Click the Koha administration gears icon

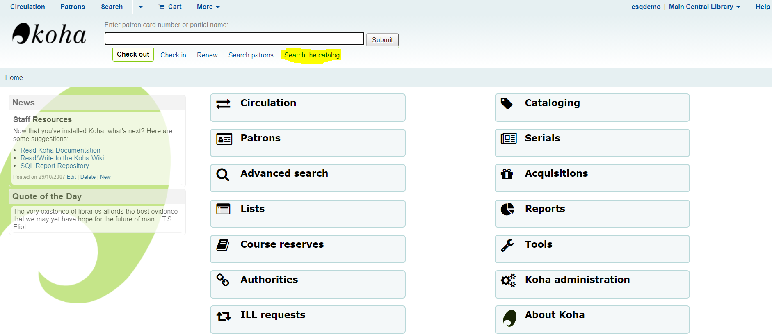point(508,280)
